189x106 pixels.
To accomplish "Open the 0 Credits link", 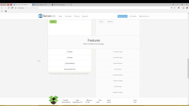I will pos(133,16).
